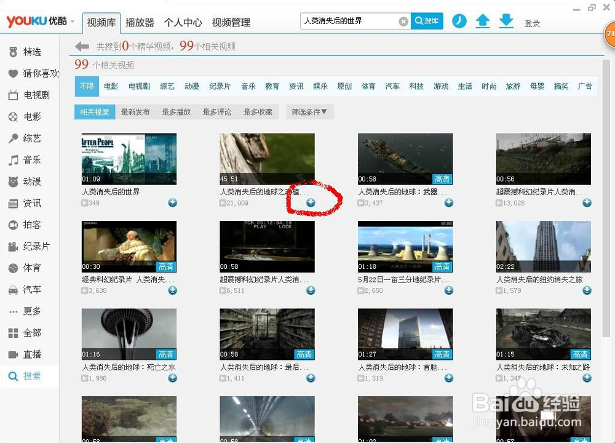Filter by category 纪录片

click(220, 86)
